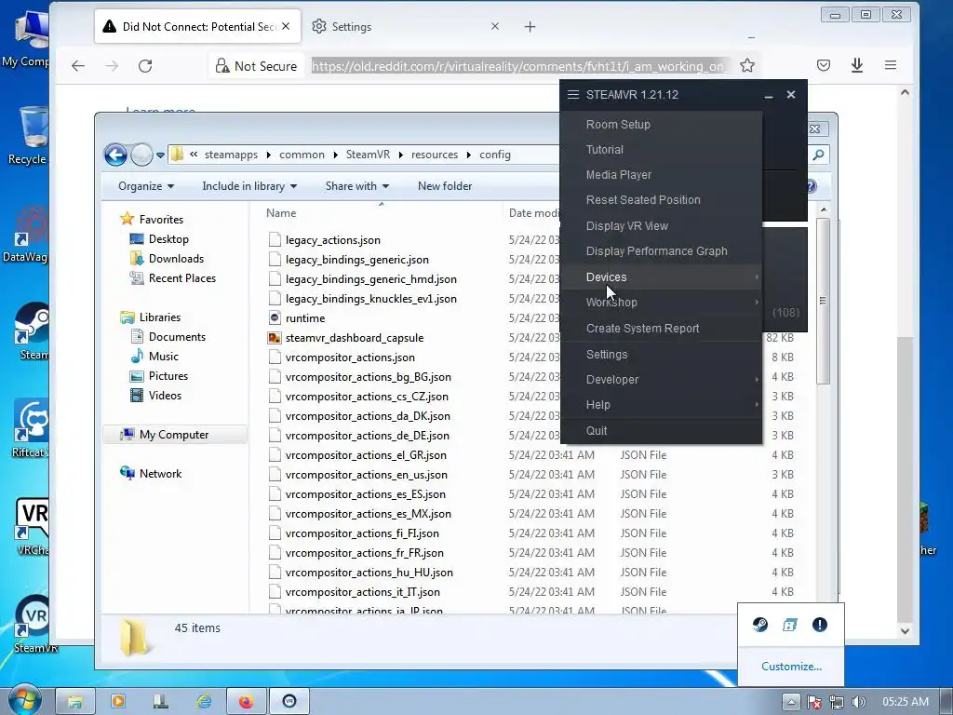Choose Display Performance Graph

[x=662, y=251]
